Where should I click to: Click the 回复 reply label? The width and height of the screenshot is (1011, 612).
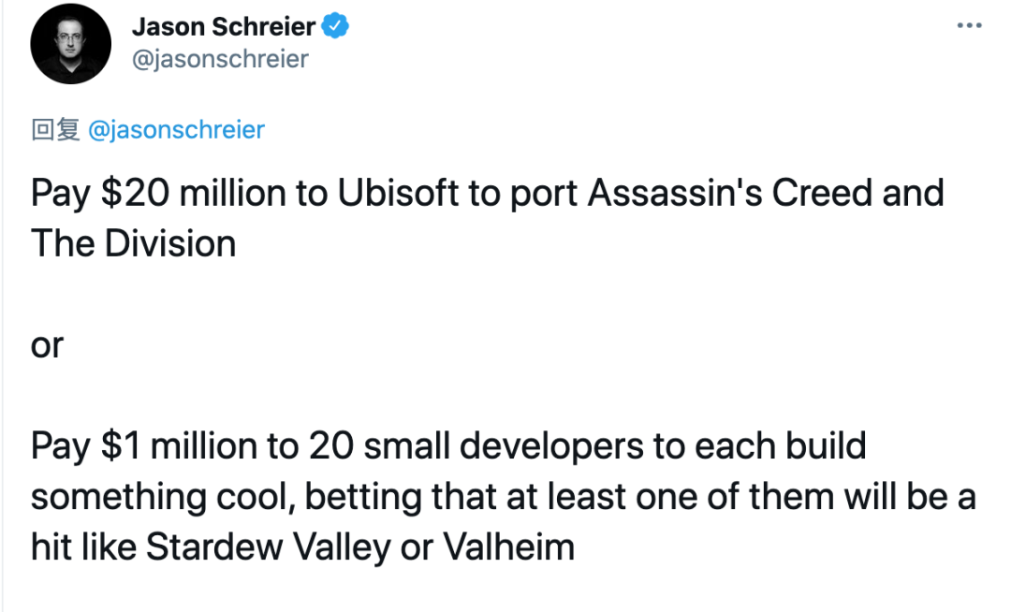[55, 130]
